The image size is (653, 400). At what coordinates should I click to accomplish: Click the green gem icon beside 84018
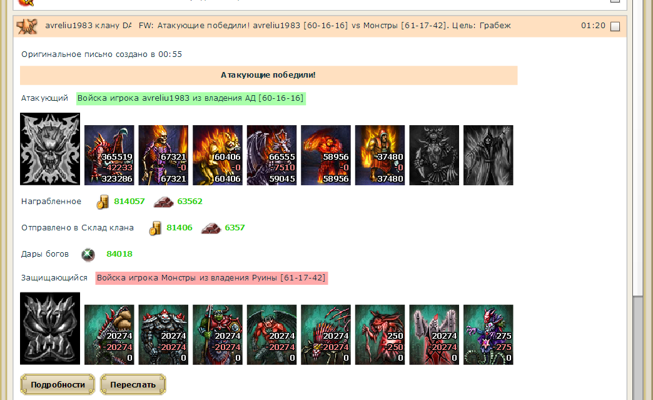pyautogui.click(x=88, y=255)
